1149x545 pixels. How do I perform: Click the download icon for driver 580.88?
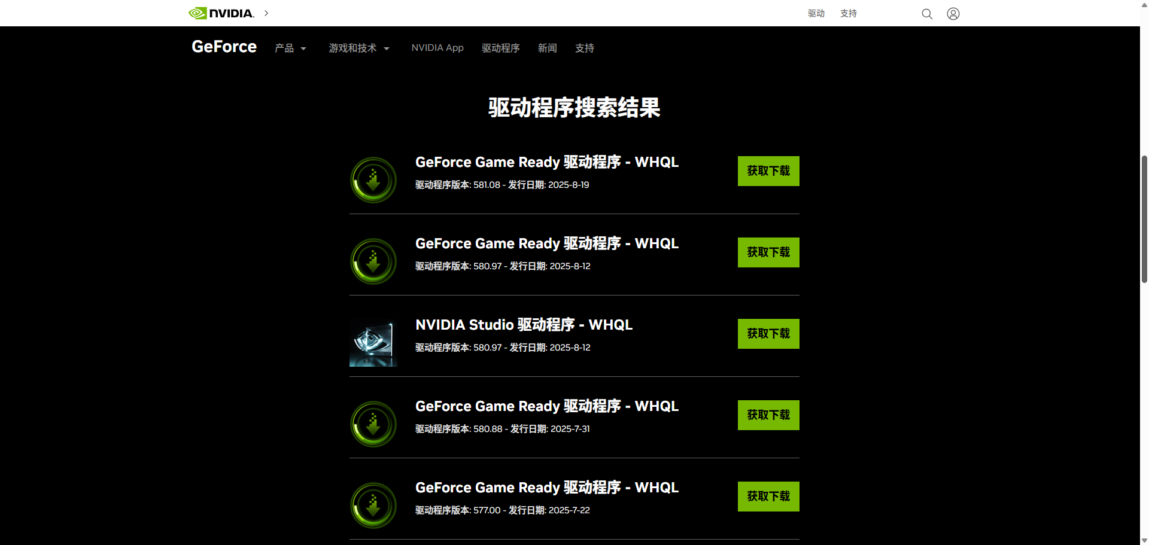[x=373, y=424]
